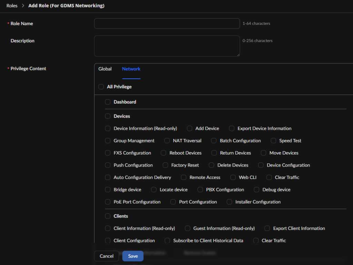
Task: Tick the Move Devices checkbox
Action: click(x=263, y=153)
